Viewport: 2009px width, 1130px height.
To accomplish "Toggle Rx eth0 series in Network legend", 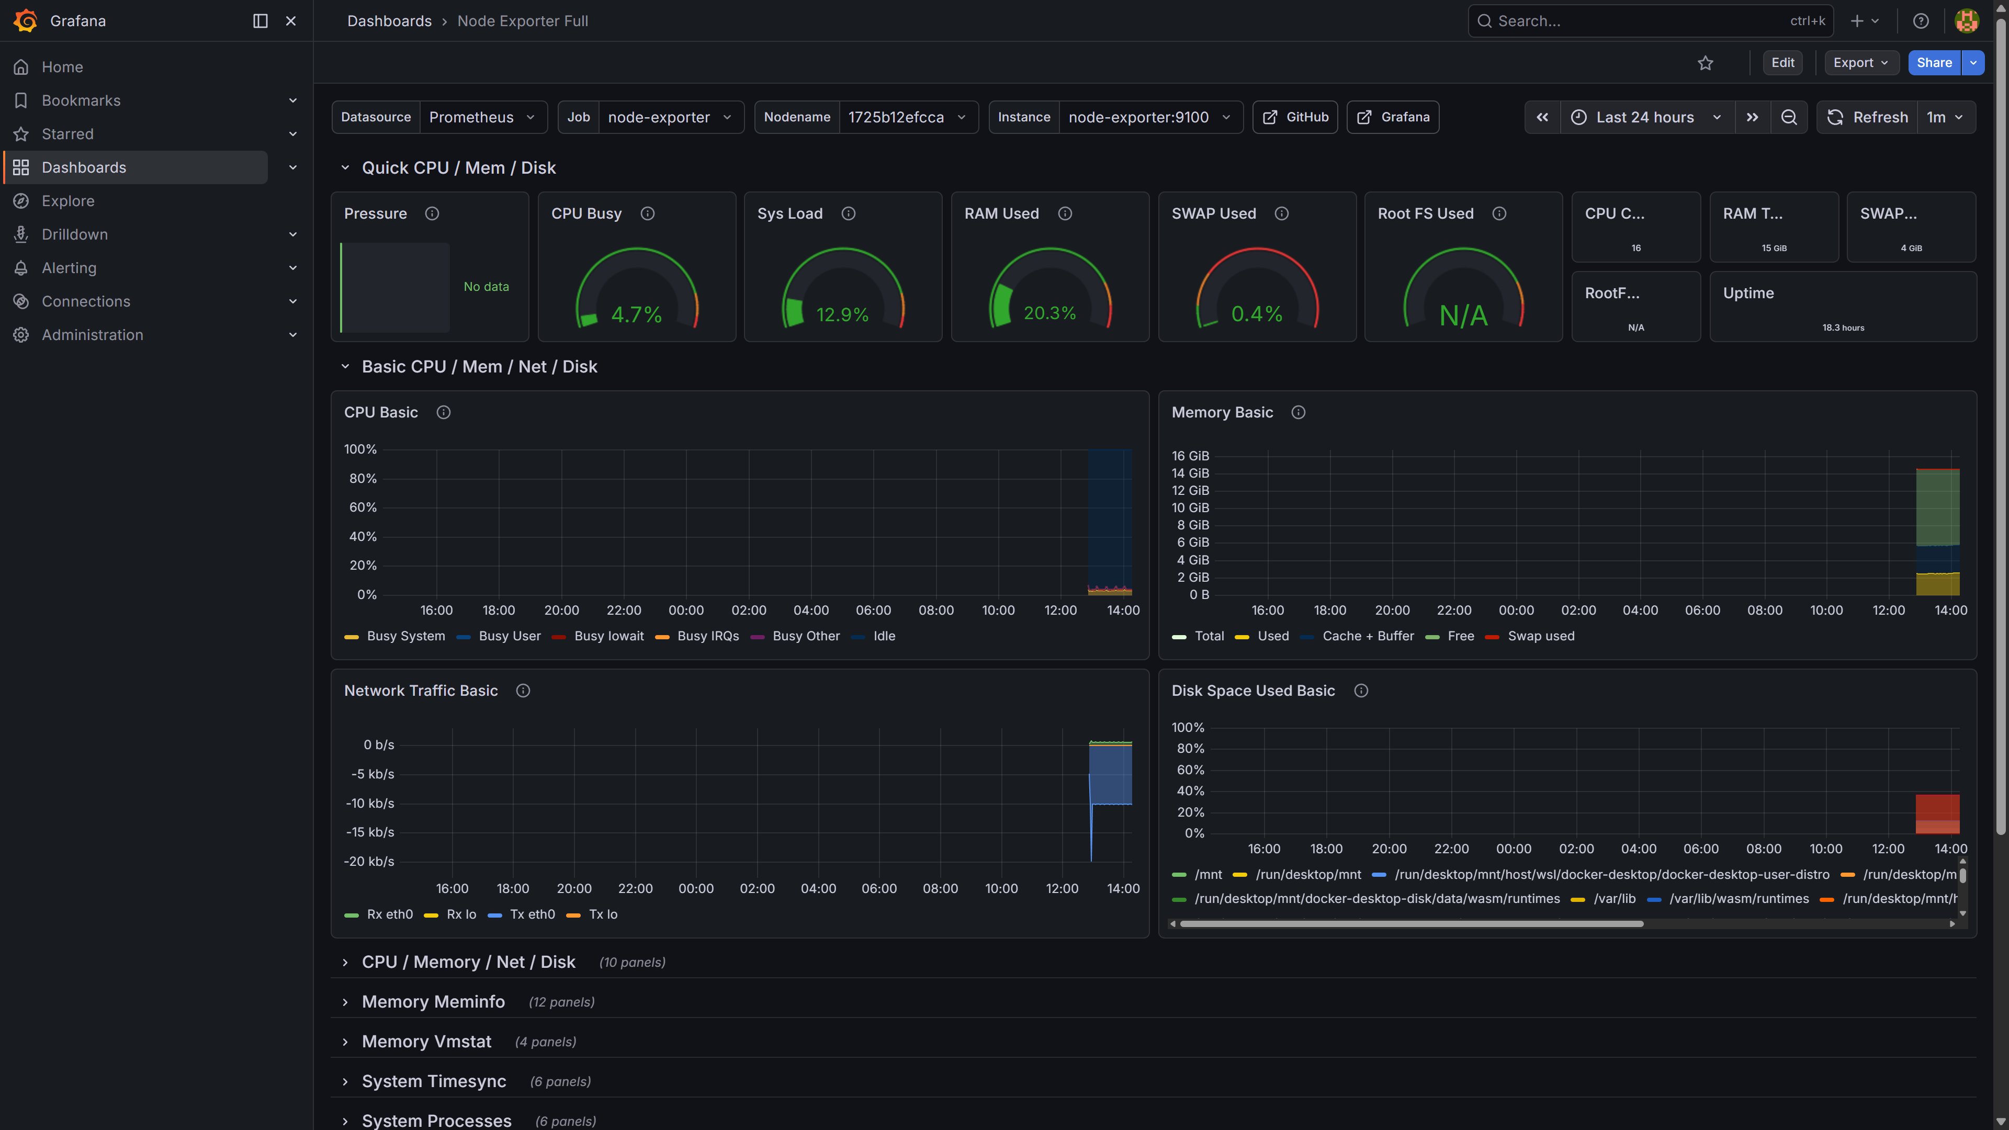I will (389, 915).
